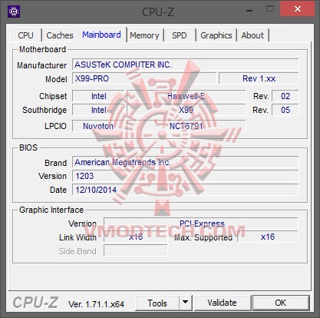Select southbridge revision value 05

(285, 110)
